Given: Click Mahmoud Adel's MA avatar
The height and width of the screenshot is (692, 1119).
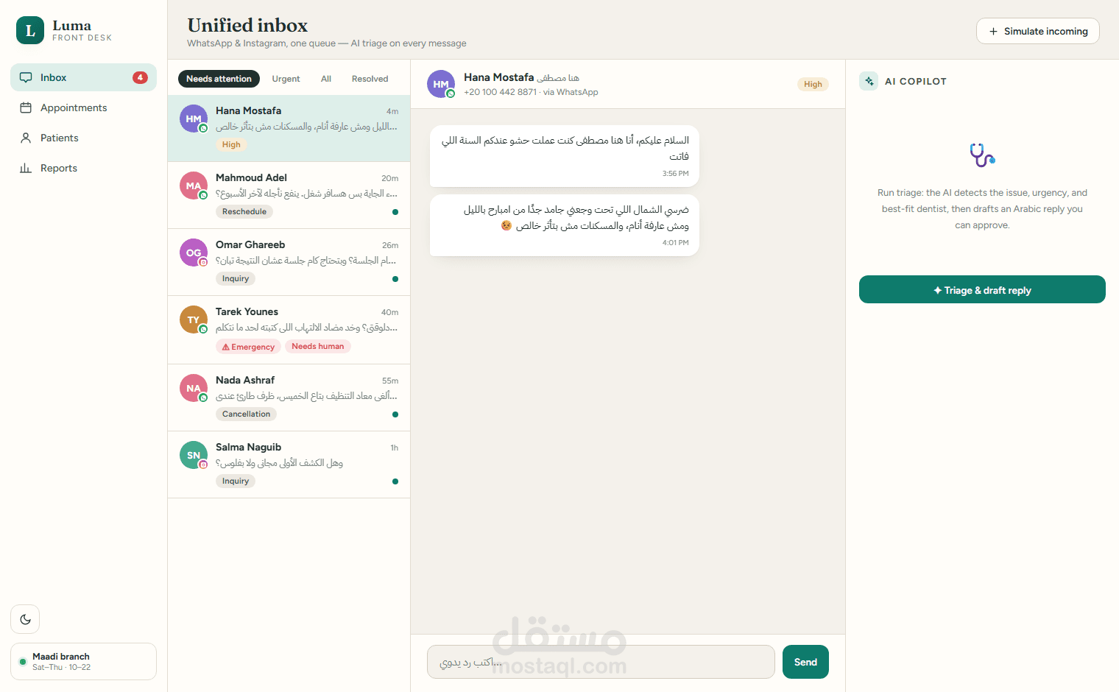Looking at the screenshot, I should coord(194,186).
